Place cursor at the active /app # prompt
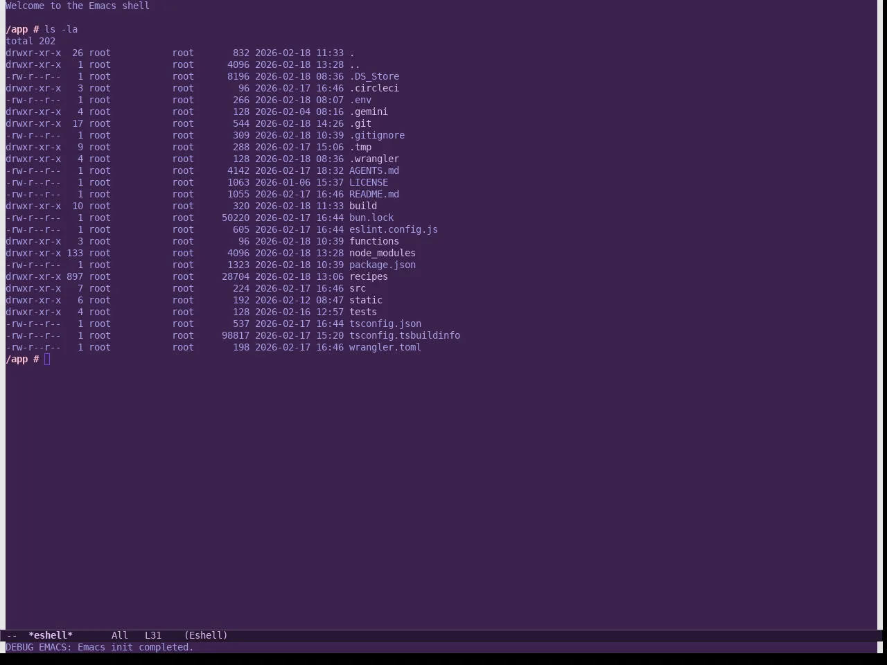Viewport: 887px width, 665px height. point(47,359)
